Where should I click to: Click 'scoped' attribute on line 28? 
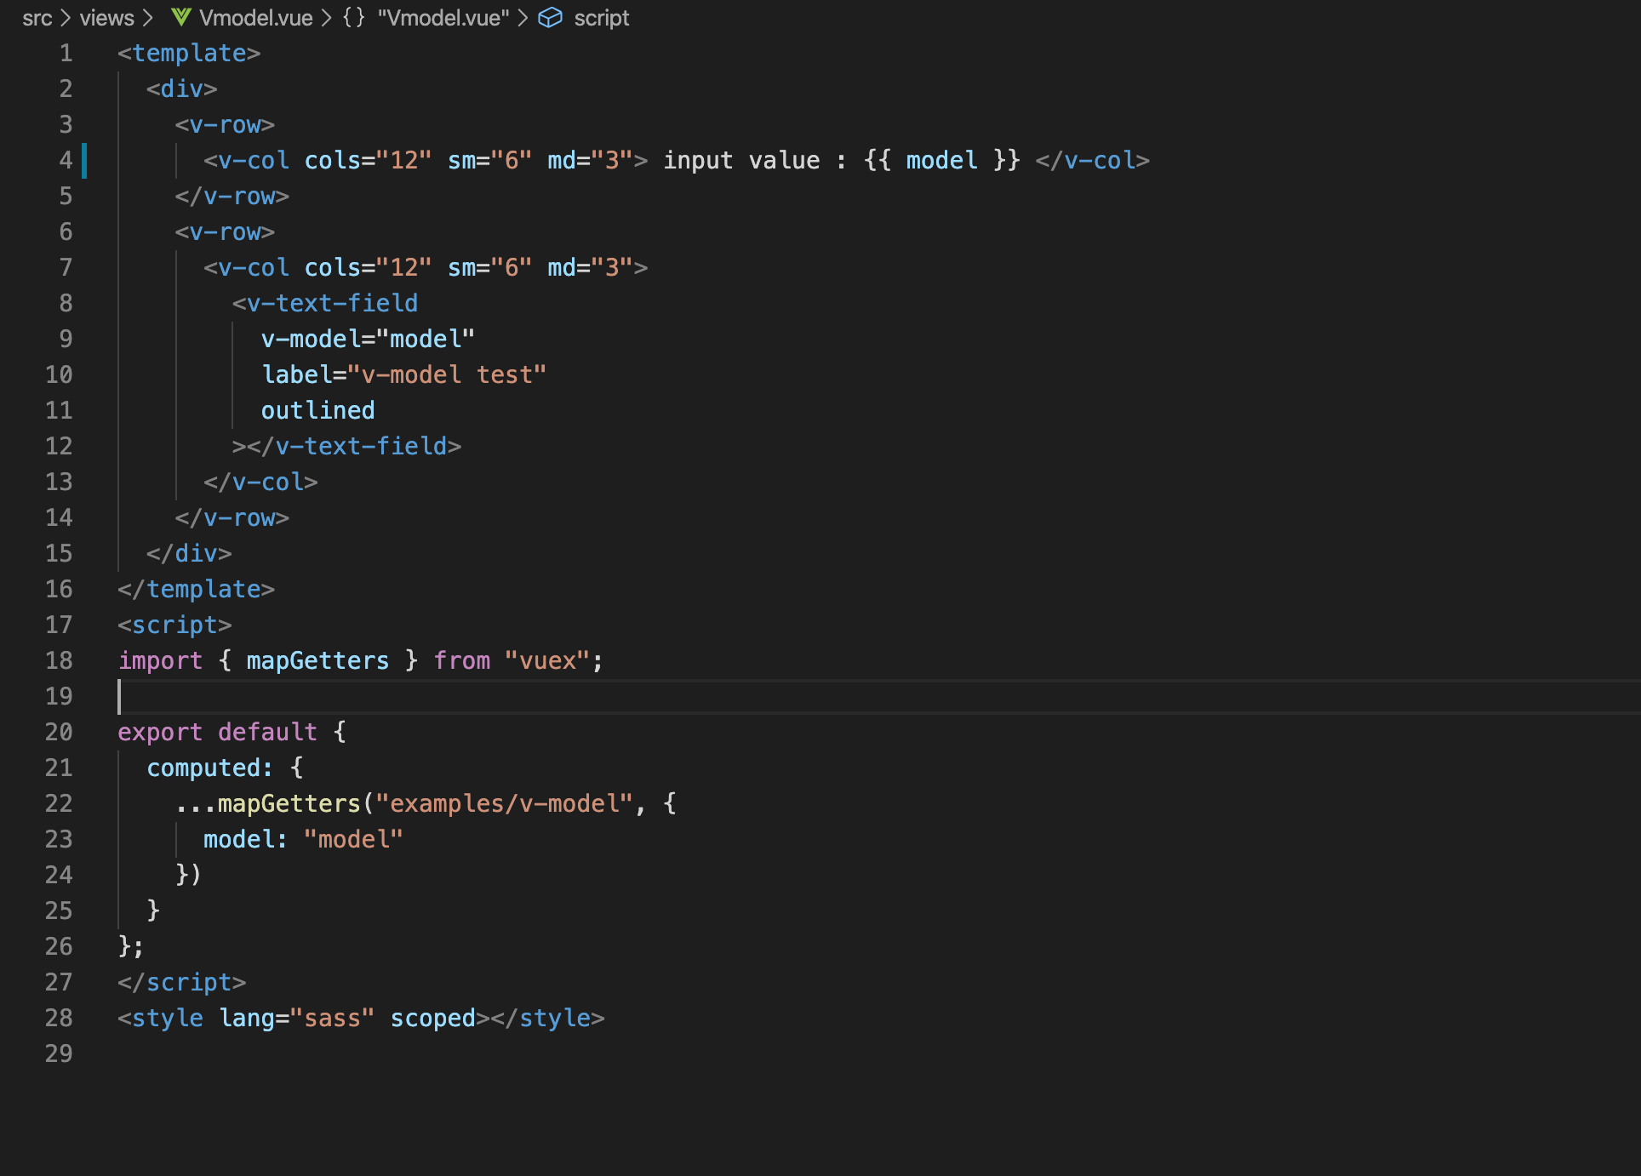(432, 1019)
